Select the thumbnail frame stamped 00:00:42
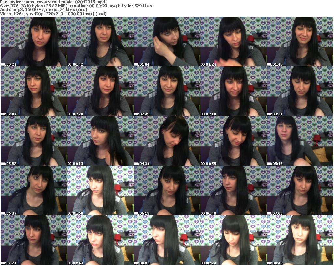This screenshot has height=265, width=334. click(100, 41)
